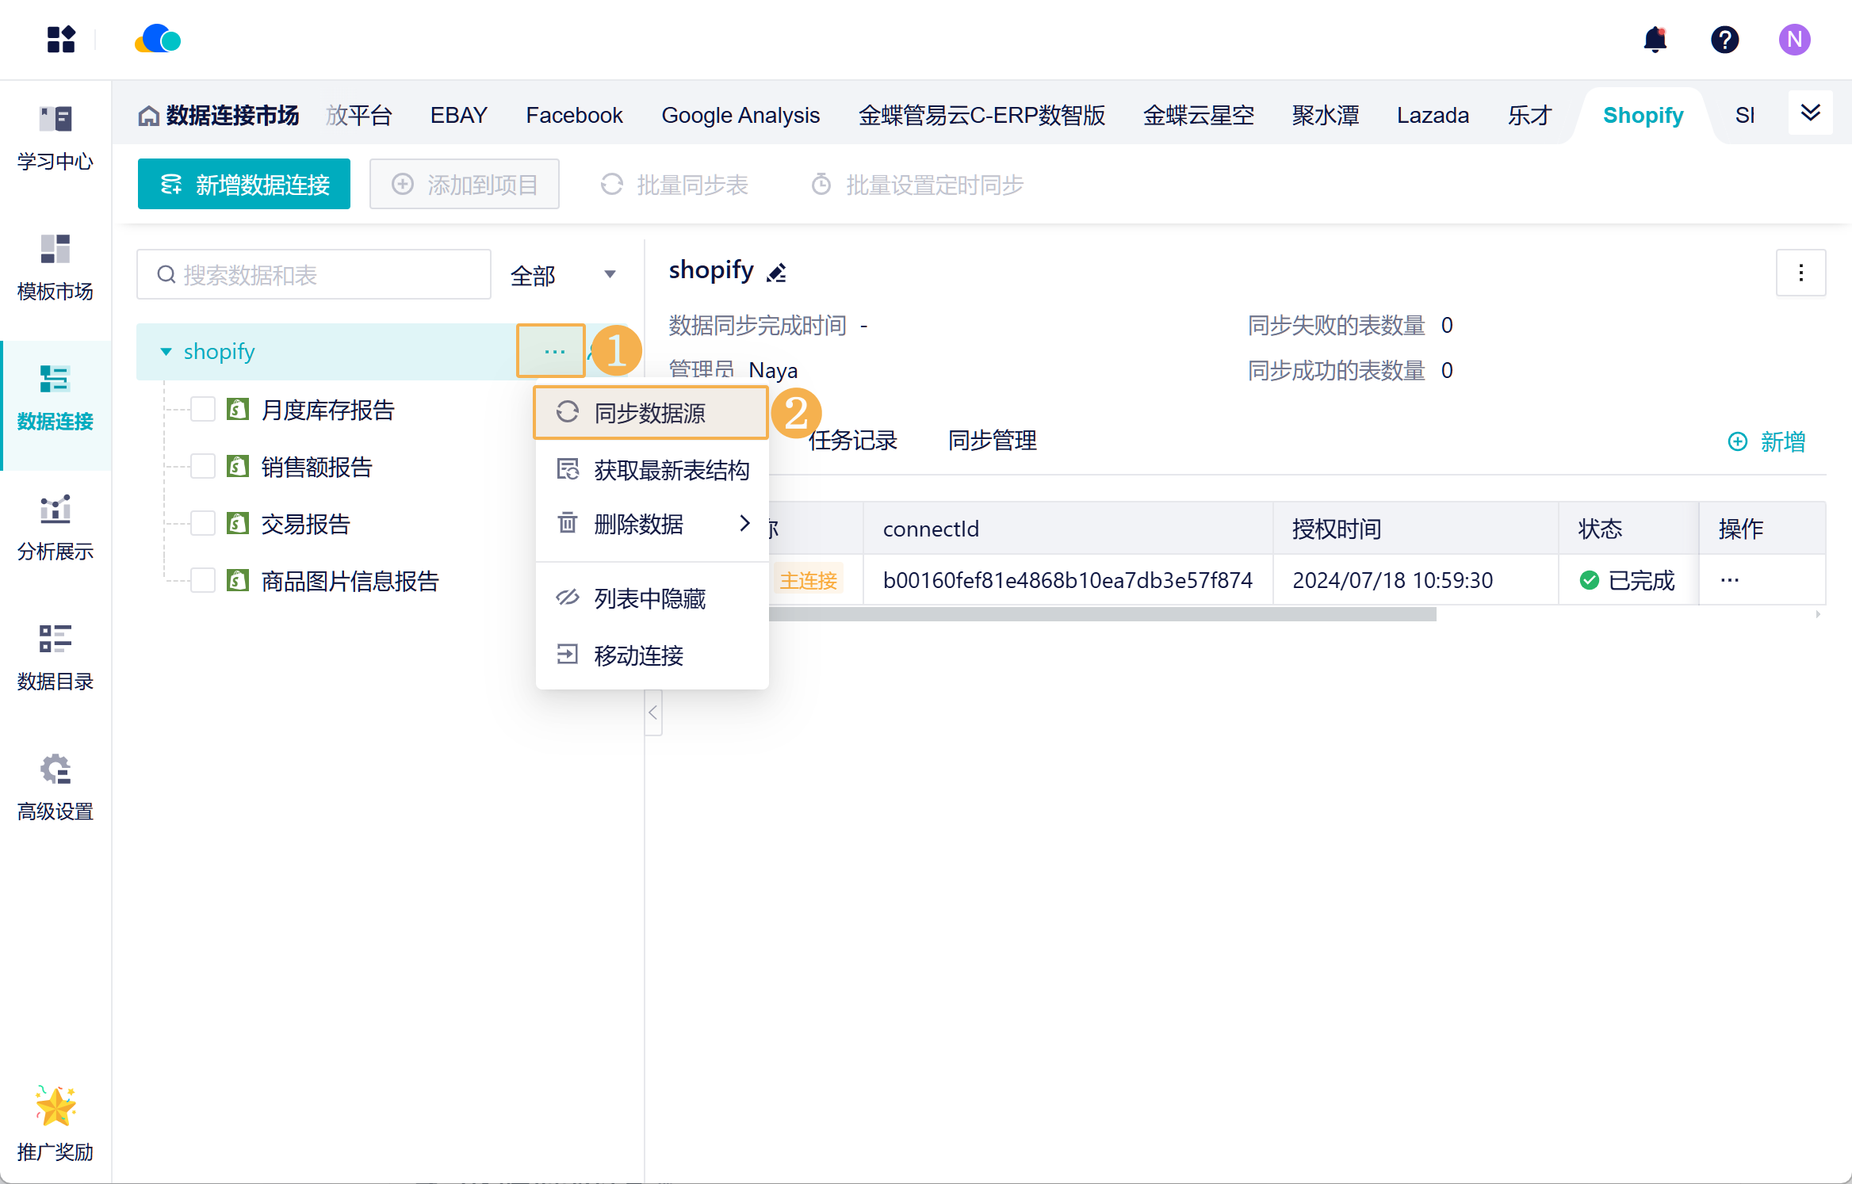Image resolution: width=1852 pixels, height=1184 pixels.
Task: Open the vertical three-dot menu at top right
Action: pyautogui.click(x=1800, y=273)
